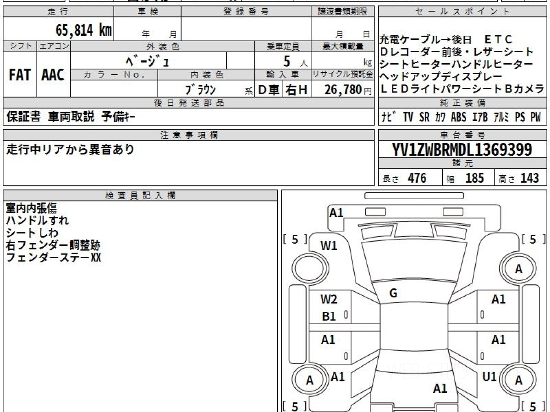Click the カワ leather equipment code
Viewport: 550px width, 412px height.
440,117
